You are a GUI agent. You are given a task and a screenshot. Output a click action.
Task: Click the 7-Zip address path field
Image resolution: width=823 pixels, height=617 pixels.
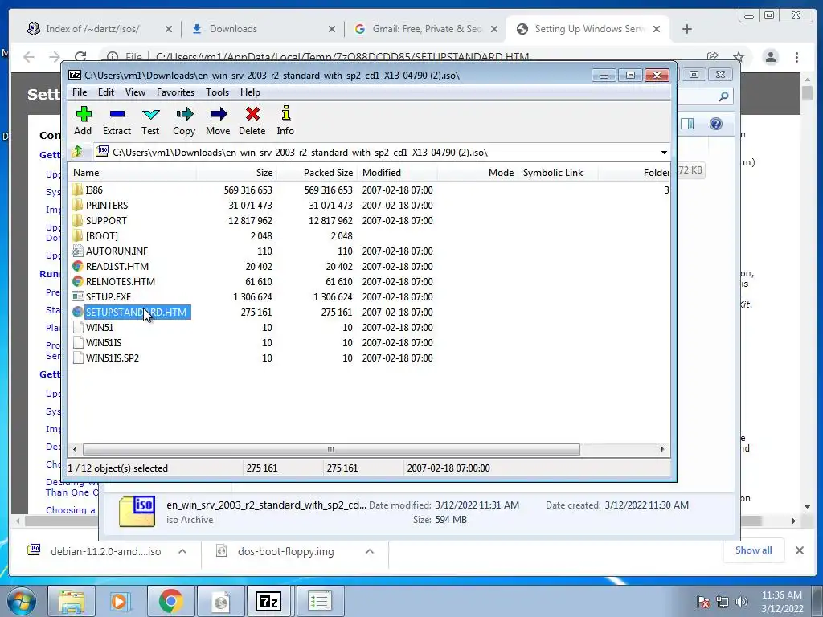pyautogui.click(x=376, y=153)
